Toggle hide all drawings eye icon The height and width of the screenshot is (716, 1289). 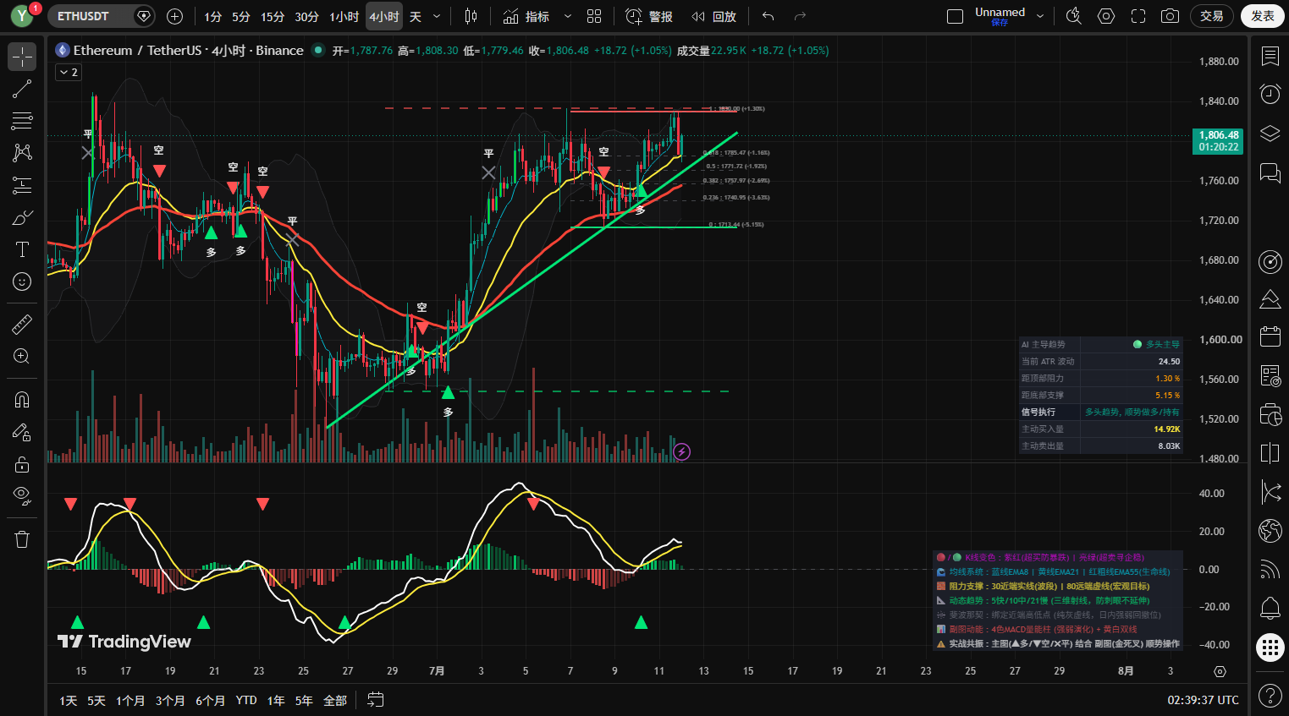(22, 495)
